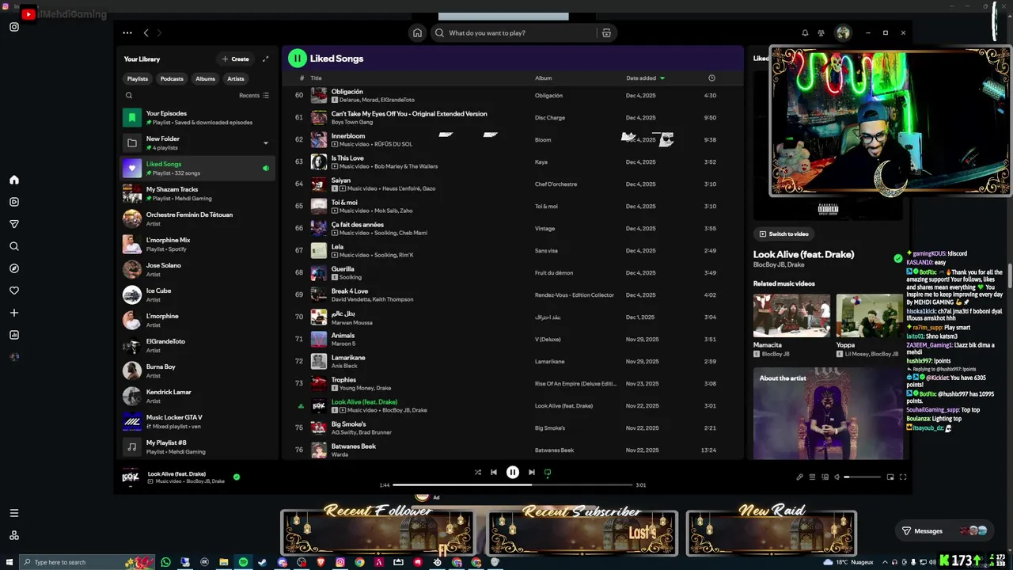1013x570 pixels.
Task: Open the miniplayer
Action: pyautogui.click(x=890, y=477)
